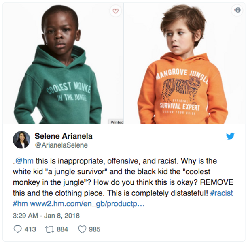Click the @ArianelaSelene handle
This screenshot has height=246, width=248.
coord(61,145)
